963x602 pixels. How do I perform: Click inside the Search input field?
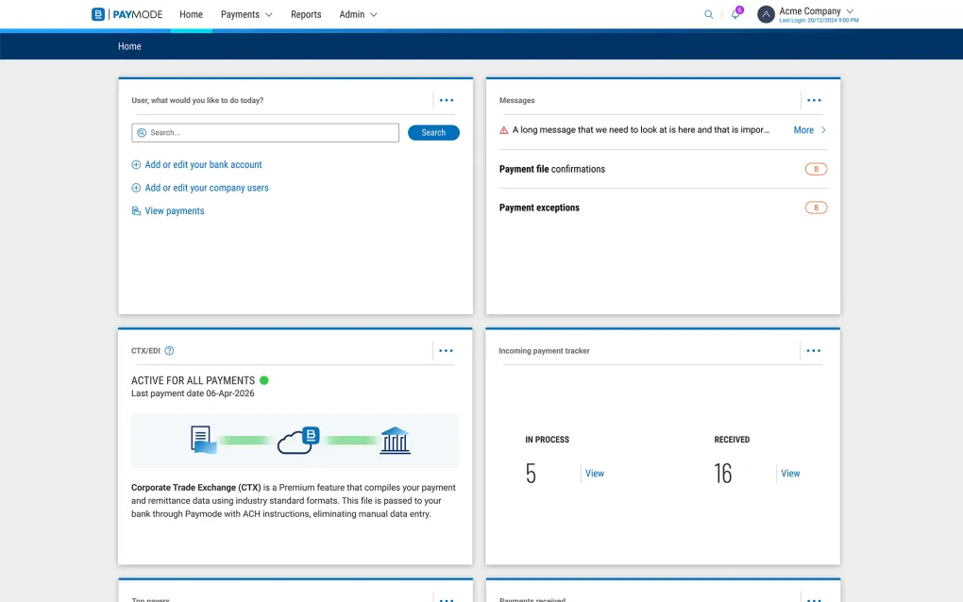(x=269, y=133)
